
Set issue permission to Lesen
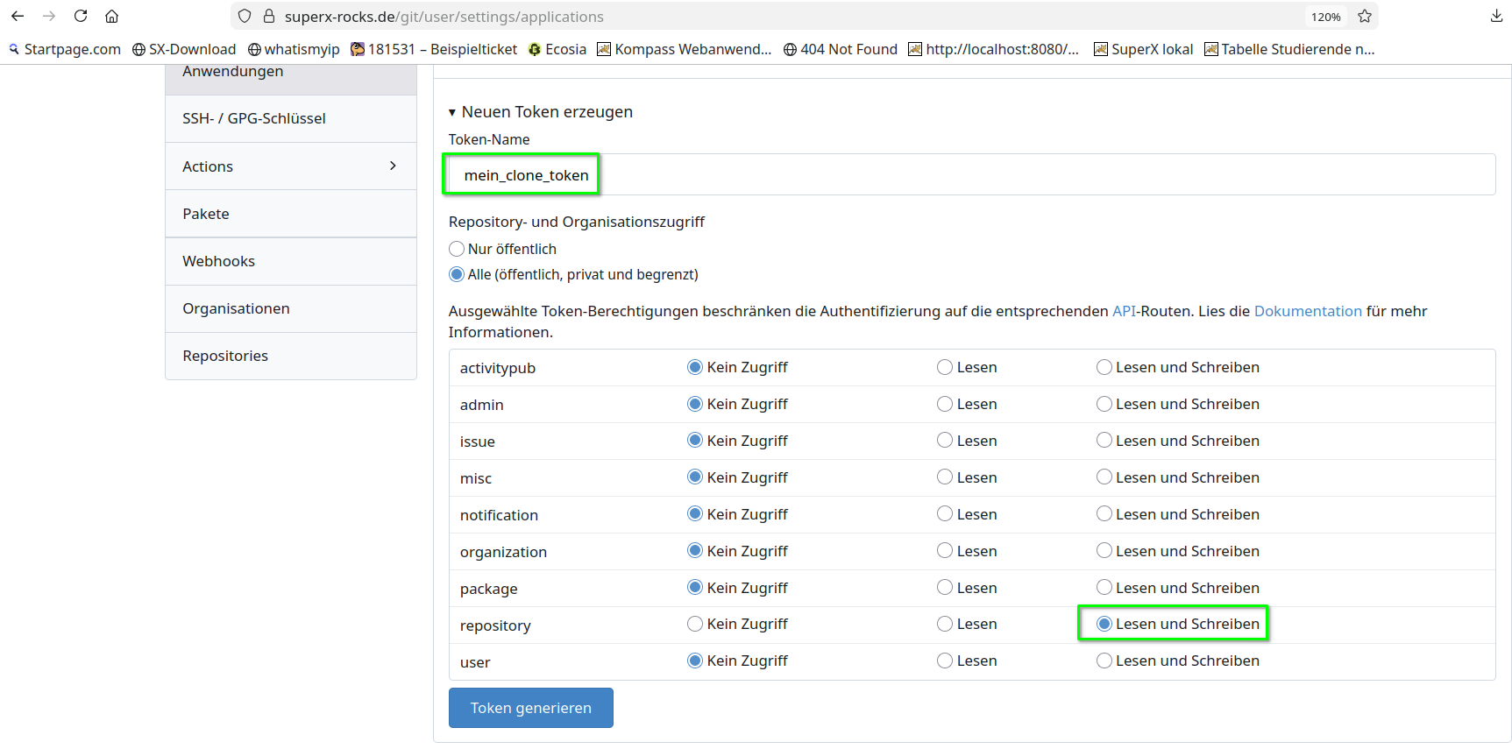pyautogui.click(x=945, y=441)
